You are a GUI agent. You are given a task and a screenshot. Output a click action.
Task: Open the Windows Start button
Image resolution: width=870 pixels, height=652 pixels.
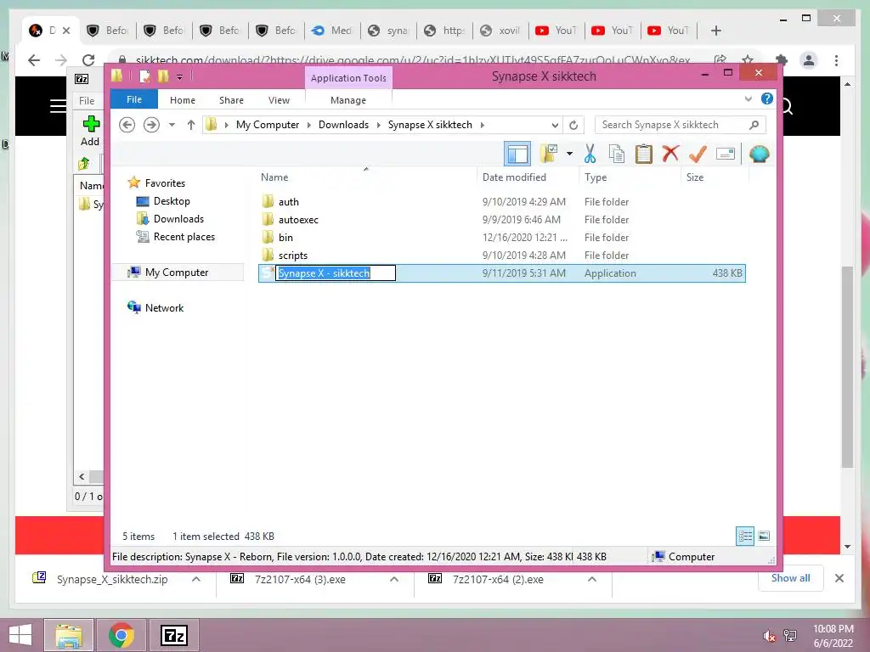pyautogui.click(x=20, y=635)
